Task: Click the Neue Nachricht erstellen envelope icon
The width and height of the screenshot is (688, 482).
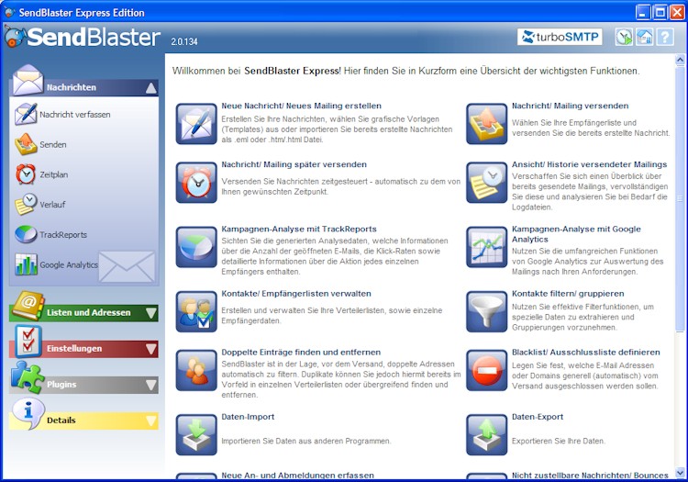Action: 196,124
